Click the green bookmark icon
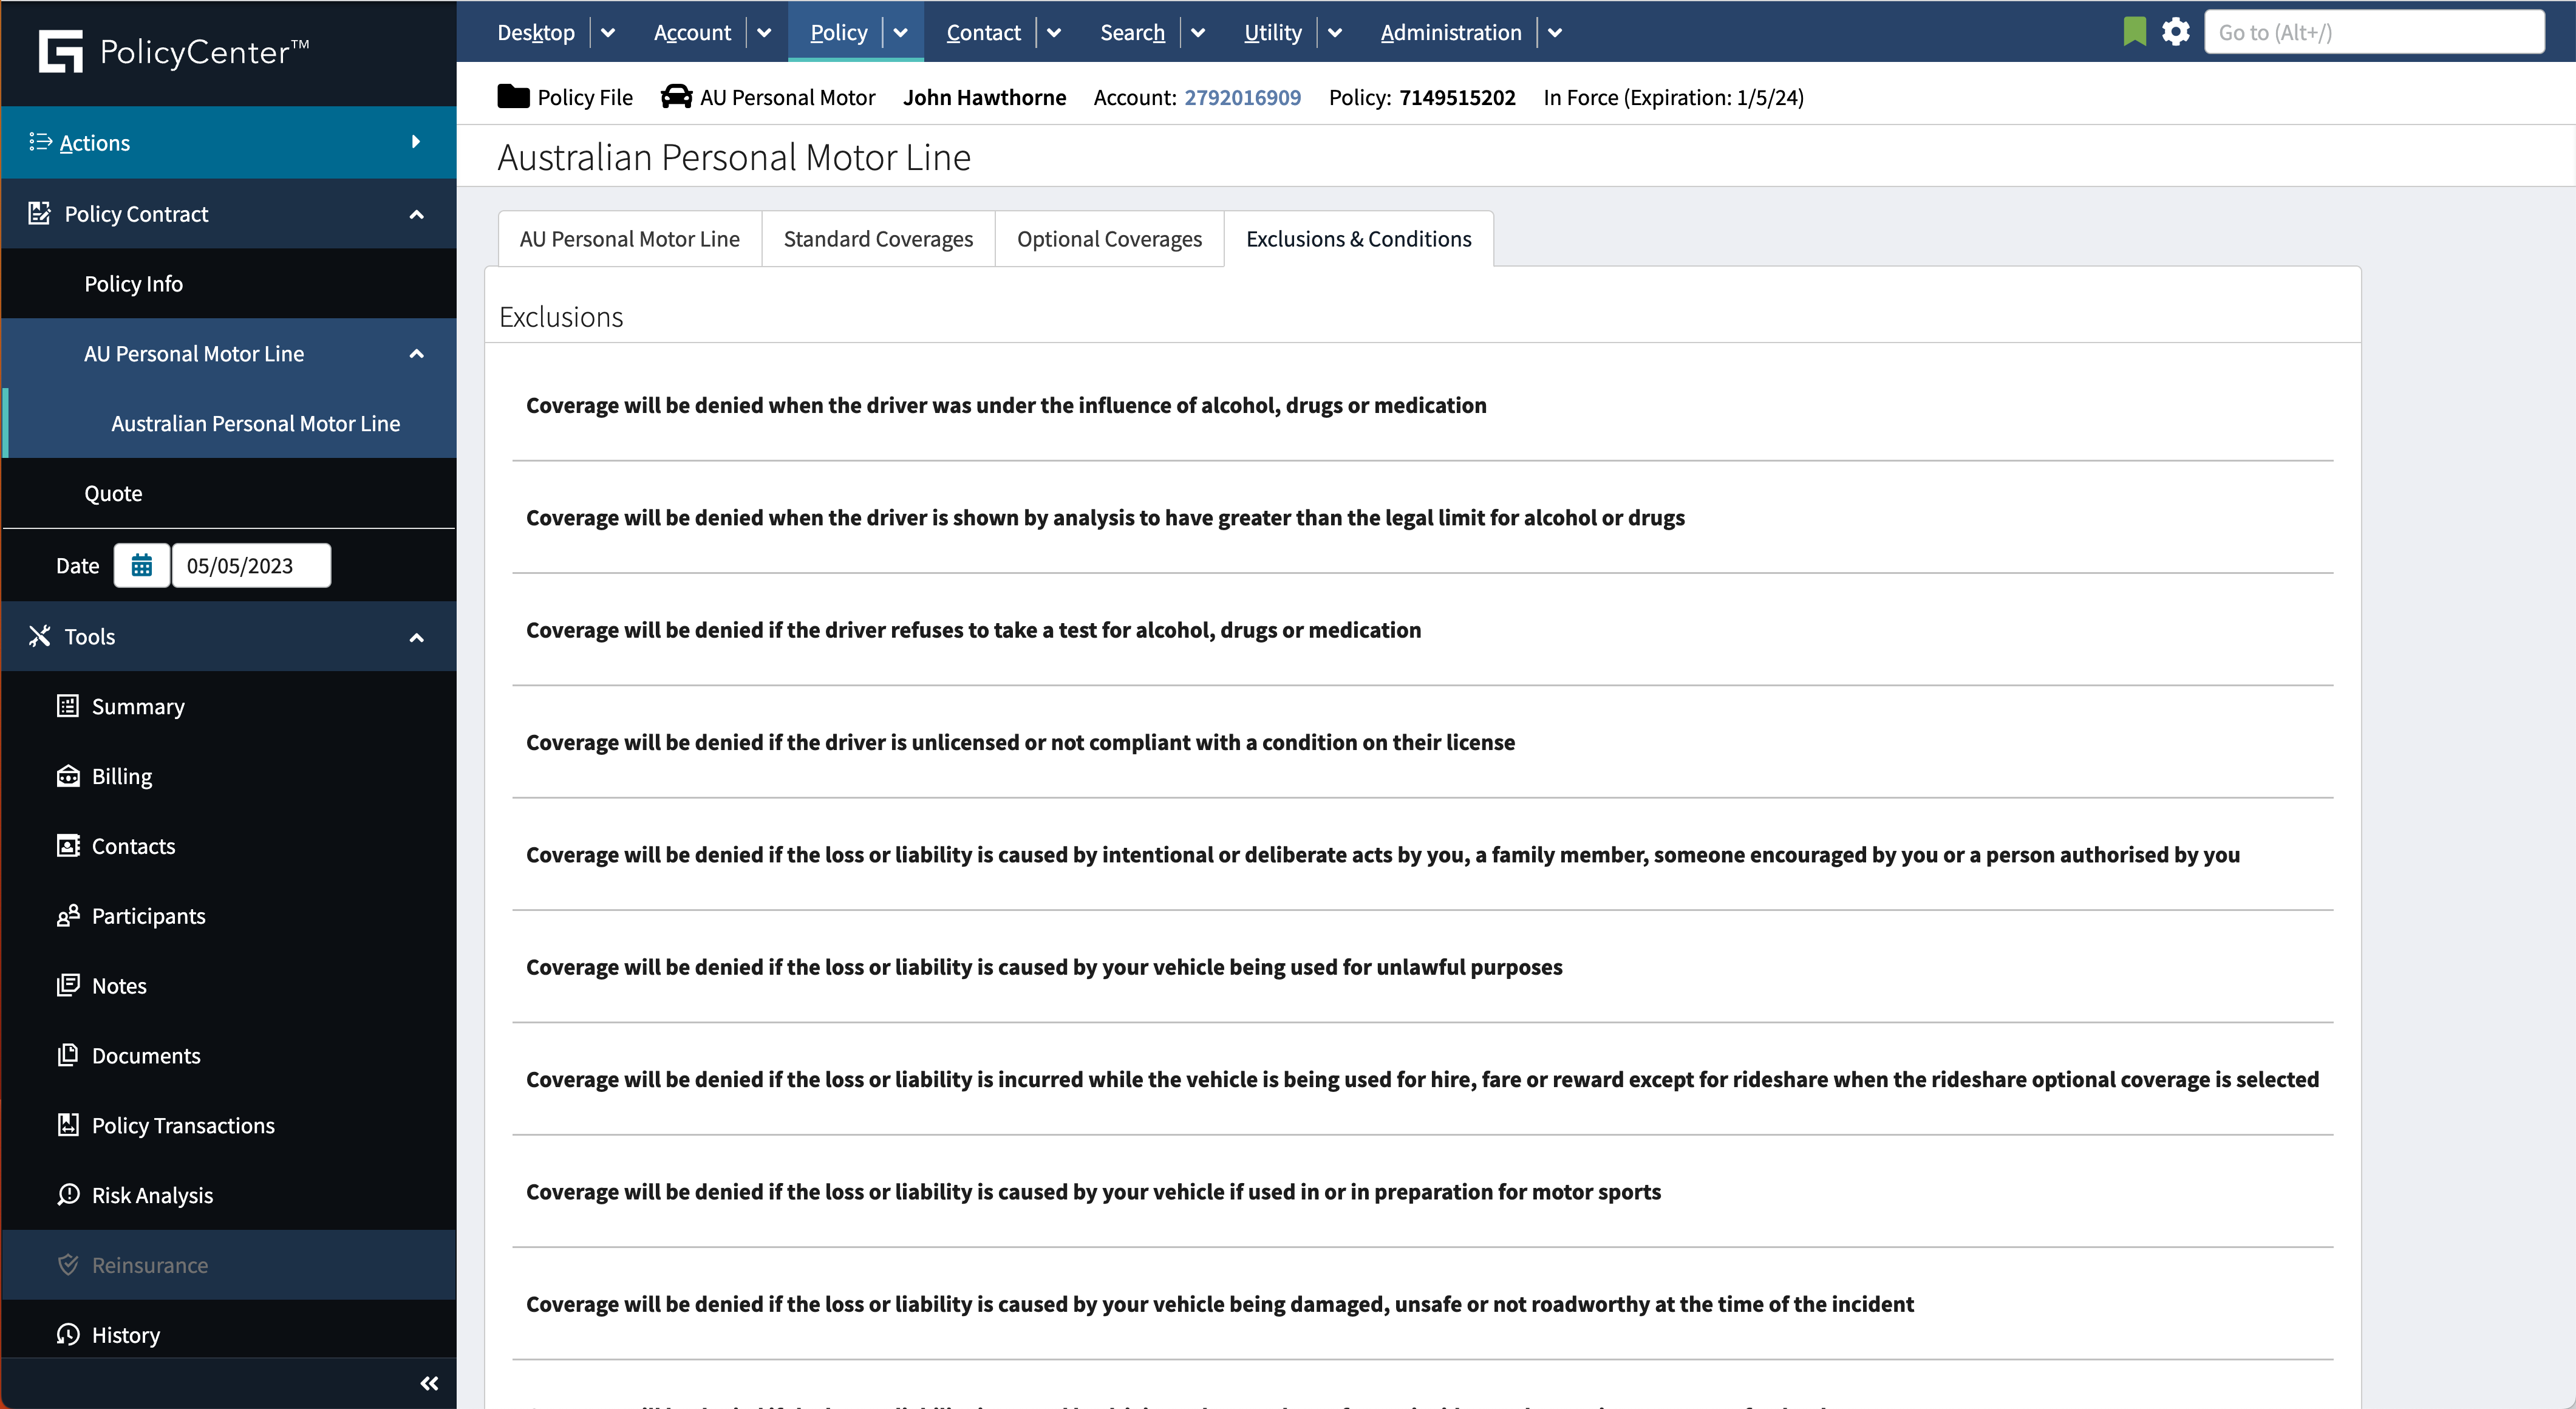 click(x=2134, y=32)
